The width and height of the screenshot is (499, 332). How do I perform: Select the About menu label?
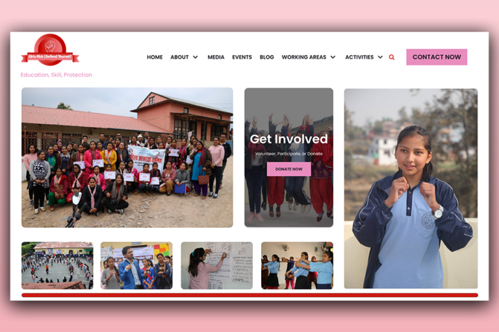pyautogui.click(x=179, y=57)
